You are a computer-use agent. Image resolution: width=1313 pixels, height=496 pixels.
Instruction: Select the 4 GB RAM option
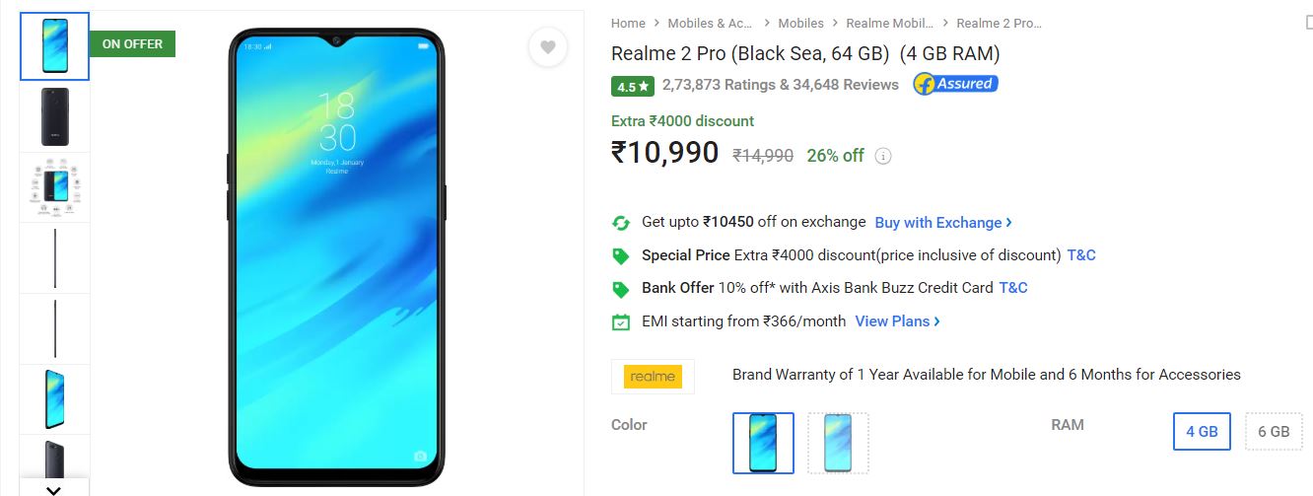(x=1202, y=431)
